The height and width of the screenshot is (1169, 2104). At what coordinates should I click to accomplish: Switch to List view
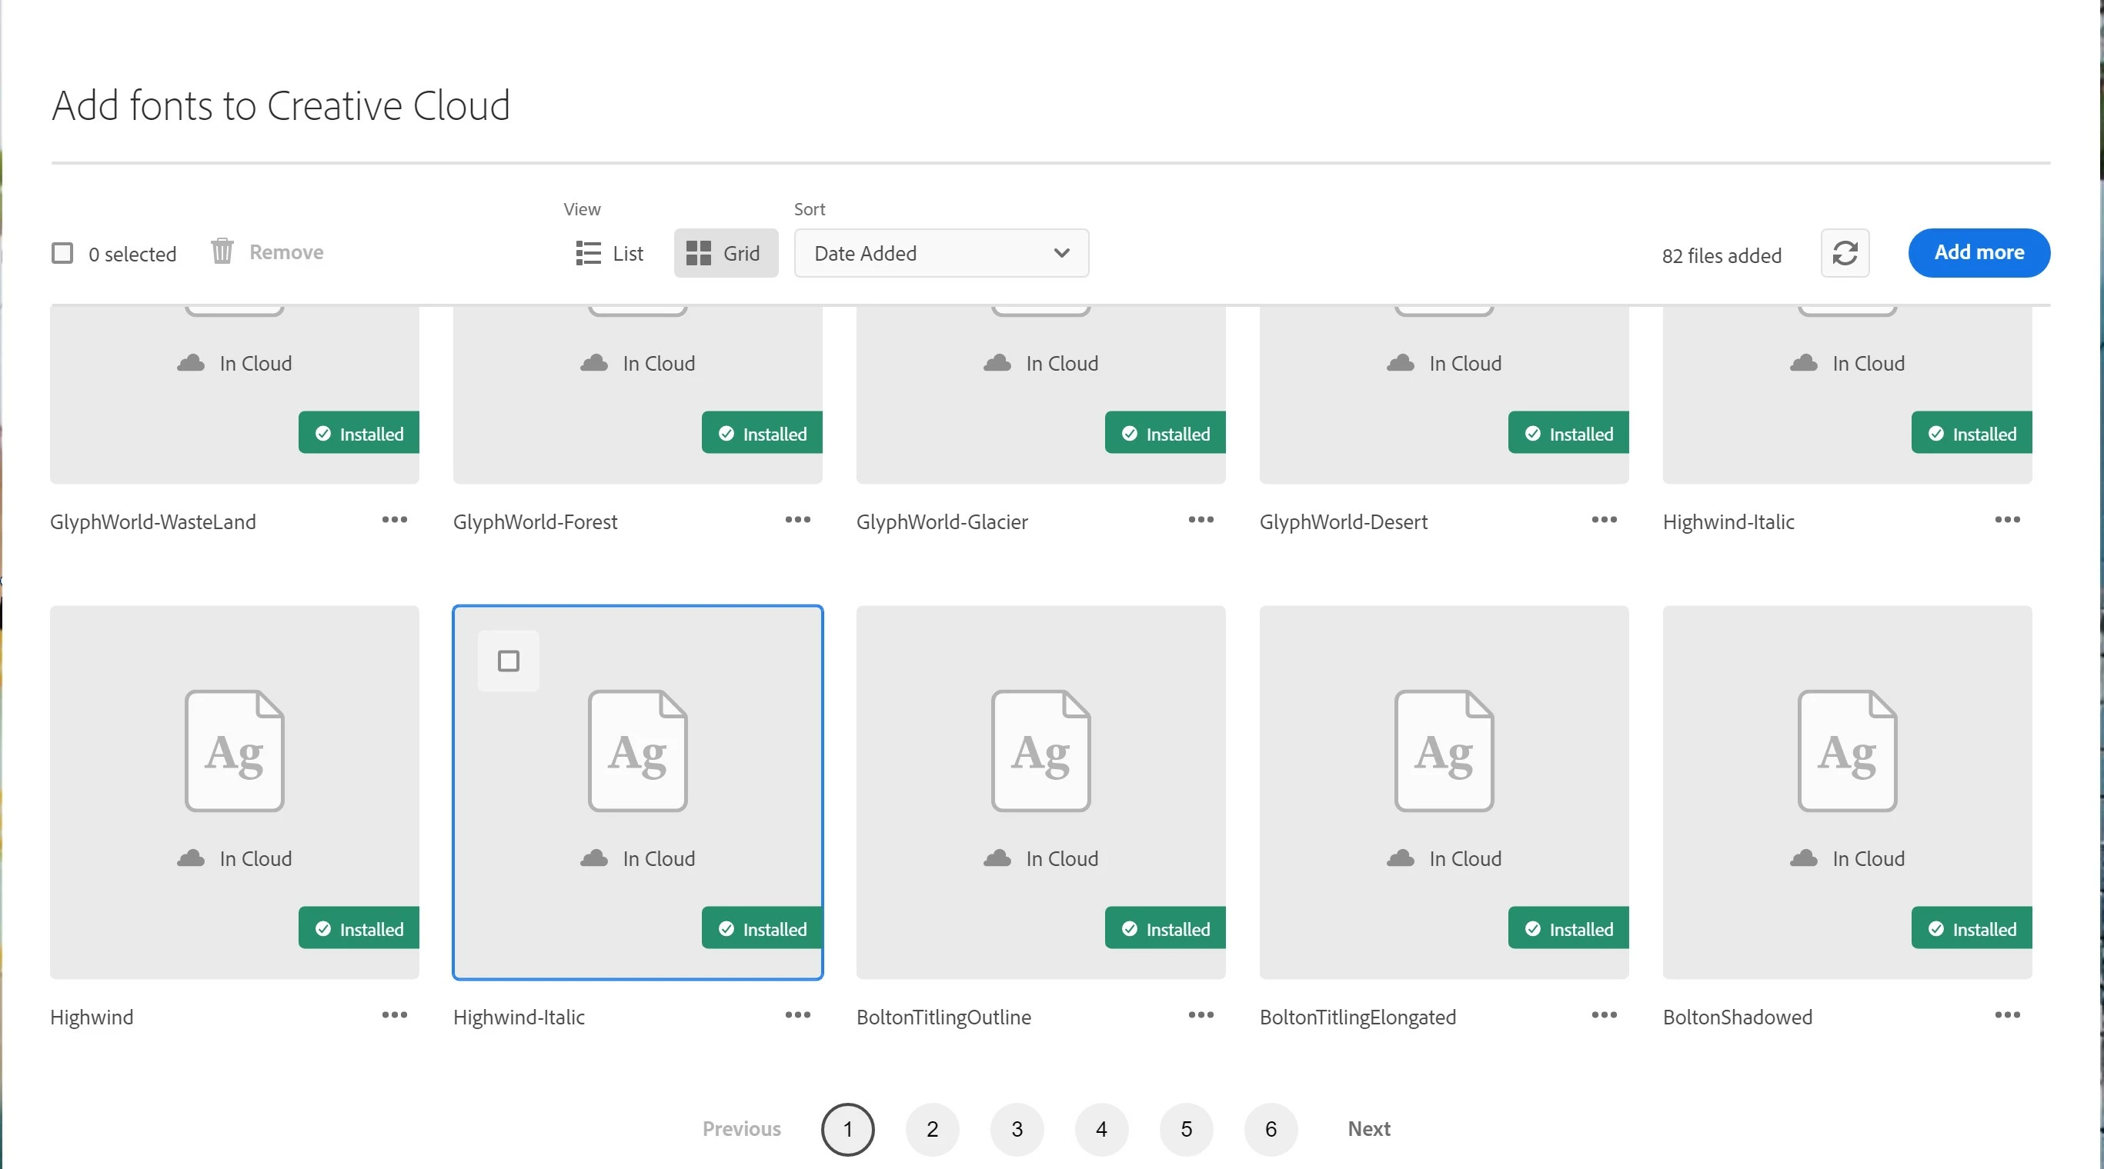pyautogui.click(x=609, y=253)
